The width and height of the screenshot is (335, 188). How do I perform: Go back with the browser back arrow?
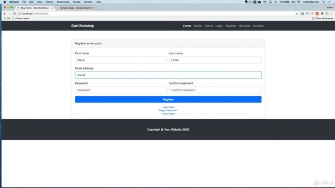(5, 14)
